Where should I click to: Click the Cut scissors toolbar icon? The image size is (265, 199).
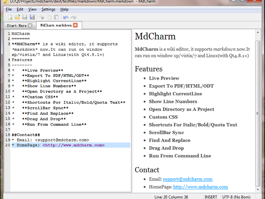tap(41, 17)
